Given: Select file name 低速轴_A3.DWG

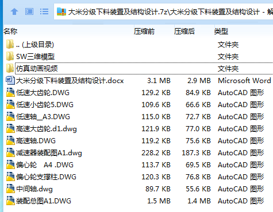Looking at the screenshot, I should (x=43, y=117).
